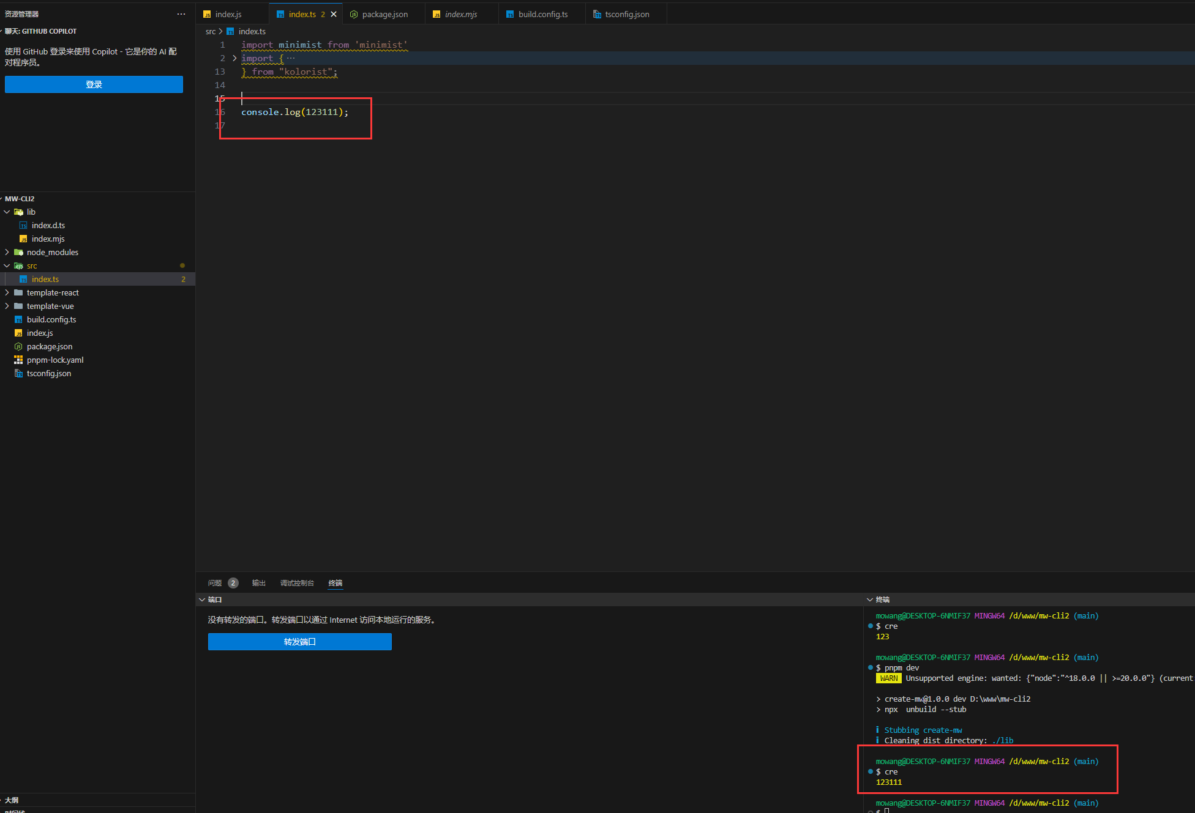
Task: Click the template-react folder icon
Action: tap(18, 292)
